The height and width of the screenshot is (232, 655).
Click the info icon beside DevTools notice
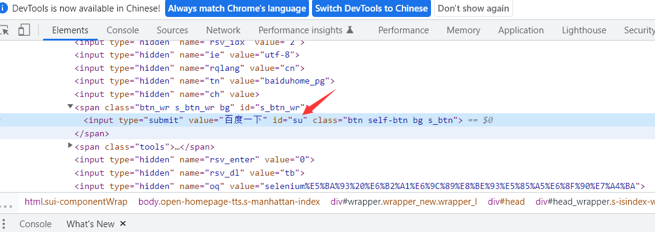[4, 8]
